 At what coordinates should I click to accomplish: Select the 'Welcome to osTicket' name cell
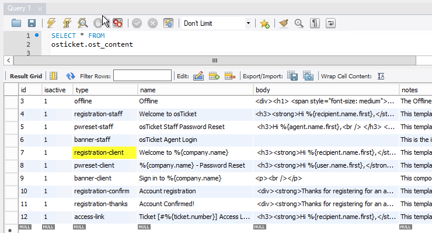(x=195, y=114)
